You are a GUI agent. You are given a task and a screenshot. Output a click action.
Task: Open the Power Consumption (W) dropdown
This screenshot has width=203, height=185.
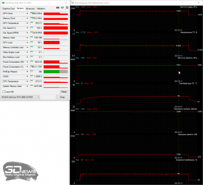click(27, 62)
